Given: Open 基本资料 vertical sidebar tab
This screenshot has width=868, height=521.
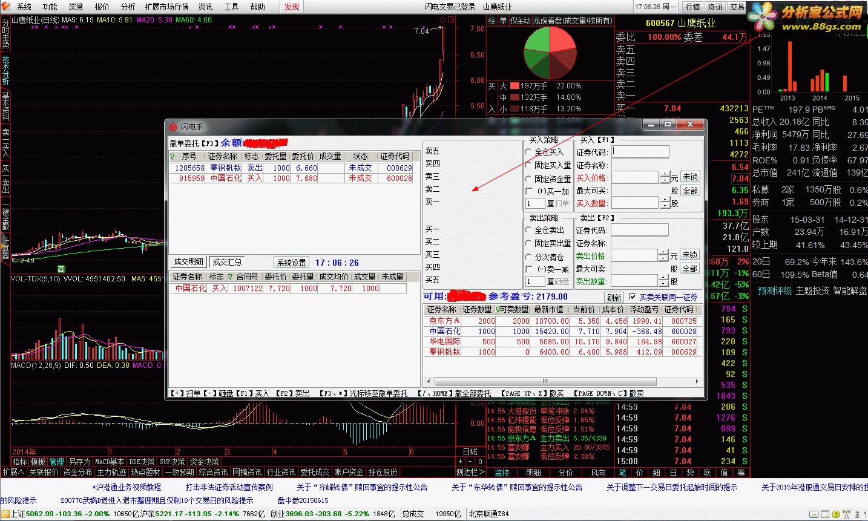Looking at the screenshot, I should click(5, 106).
